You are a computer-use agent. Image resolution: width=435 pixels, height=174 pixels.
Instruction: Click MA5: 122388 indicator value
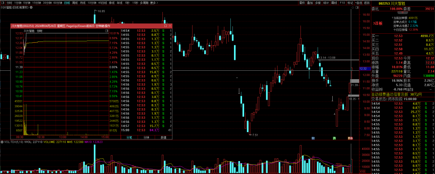76,142
